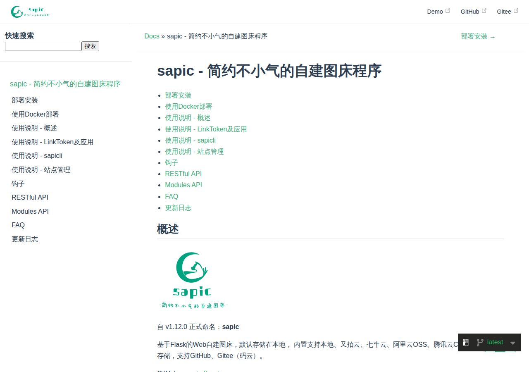The image size is (529, 372).
Task: Open the Demo link in the top navigation
Action: [435, 12]
